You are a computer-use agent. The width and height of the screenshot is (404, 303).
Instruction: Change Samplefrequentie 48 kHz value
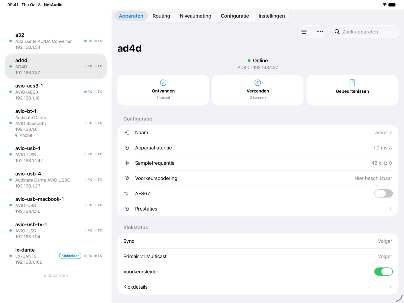(382, 163)
